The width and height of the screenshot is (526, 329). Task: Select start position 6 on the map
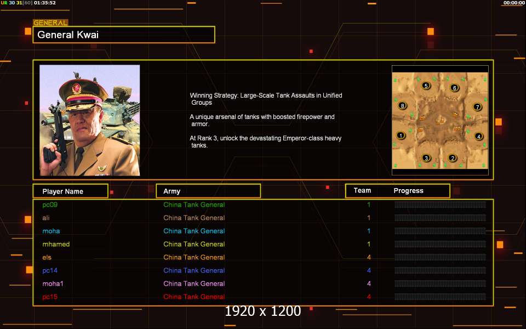455,88
